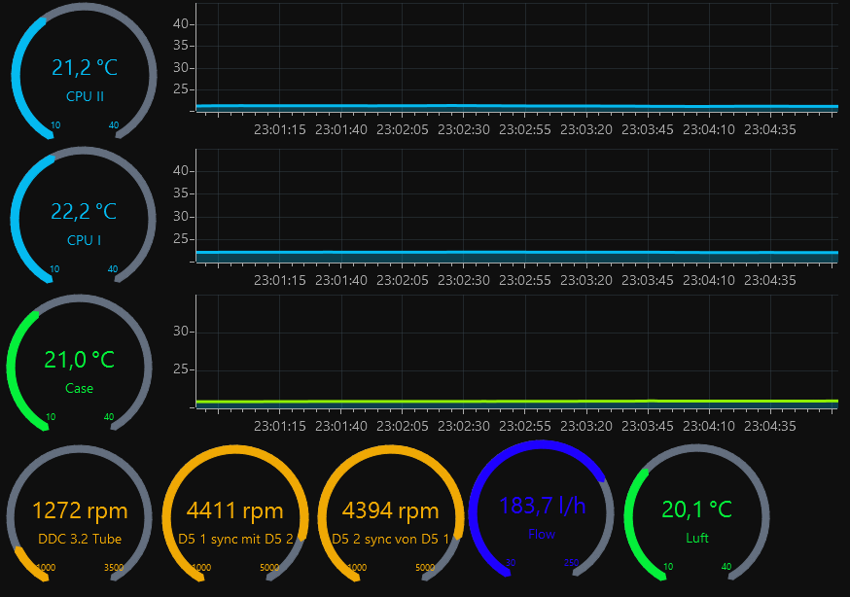Image resolution: width=850 pixels, height=597 pixels.
Task: Click the 35 axis label on CPU I chart
Action: pos(181,193)
